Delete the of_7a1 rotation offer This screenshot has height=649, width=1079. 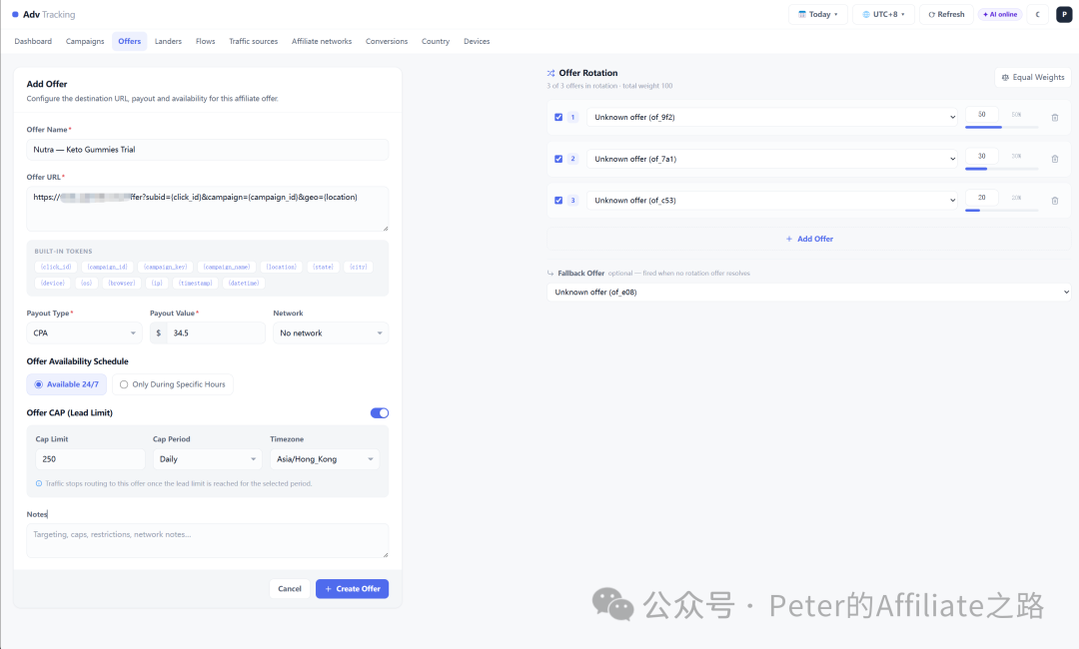[x=1054, y=159]
